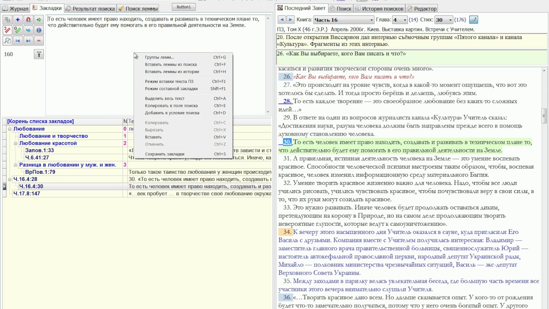Click the bookmark text field scroll-down arrow
Viewport: 549px width, 309px height.
coord(268,112)
